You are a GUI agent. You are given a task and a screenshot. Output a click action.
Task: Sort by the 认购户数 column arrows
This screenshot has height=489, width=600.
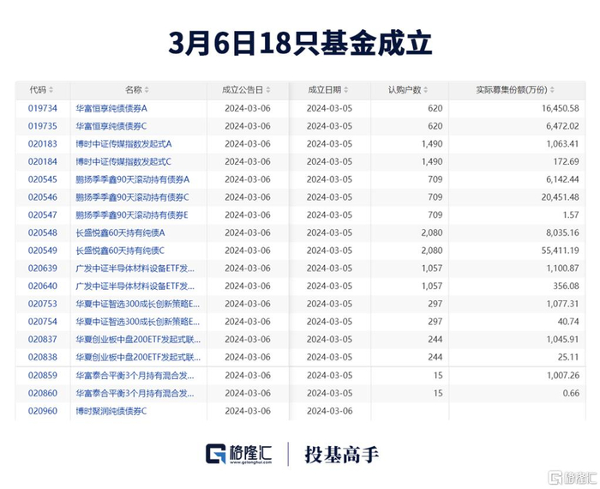tap(425, 90)
